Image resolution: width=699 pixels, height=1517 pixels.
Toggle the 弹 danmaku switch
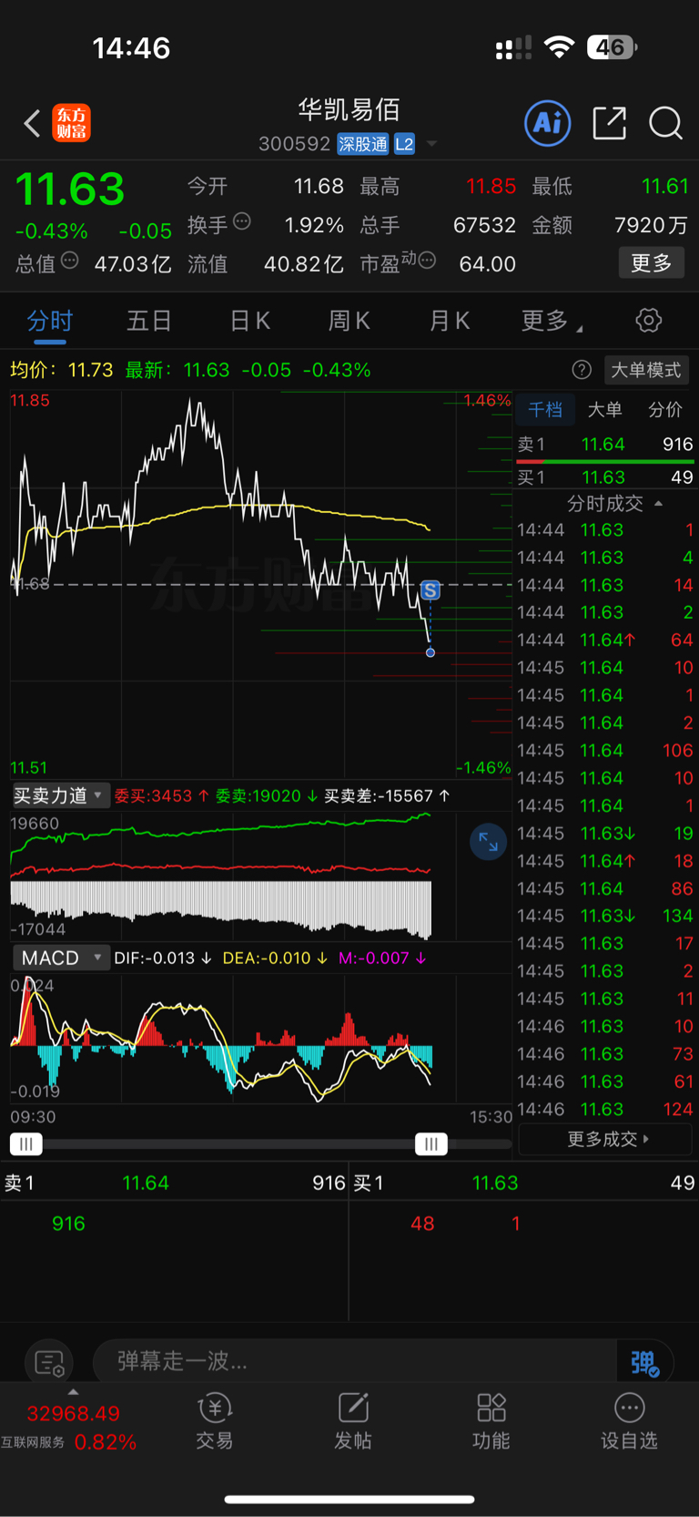click(x=644, y=1362)
